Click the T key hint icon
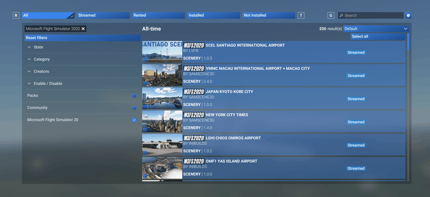 [x=301, y=16]
